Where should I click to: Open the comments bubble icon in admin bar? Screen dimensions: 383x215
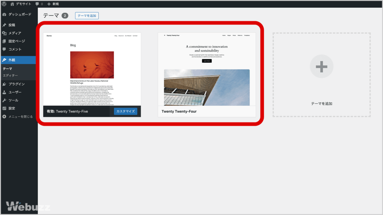(37, 4)
